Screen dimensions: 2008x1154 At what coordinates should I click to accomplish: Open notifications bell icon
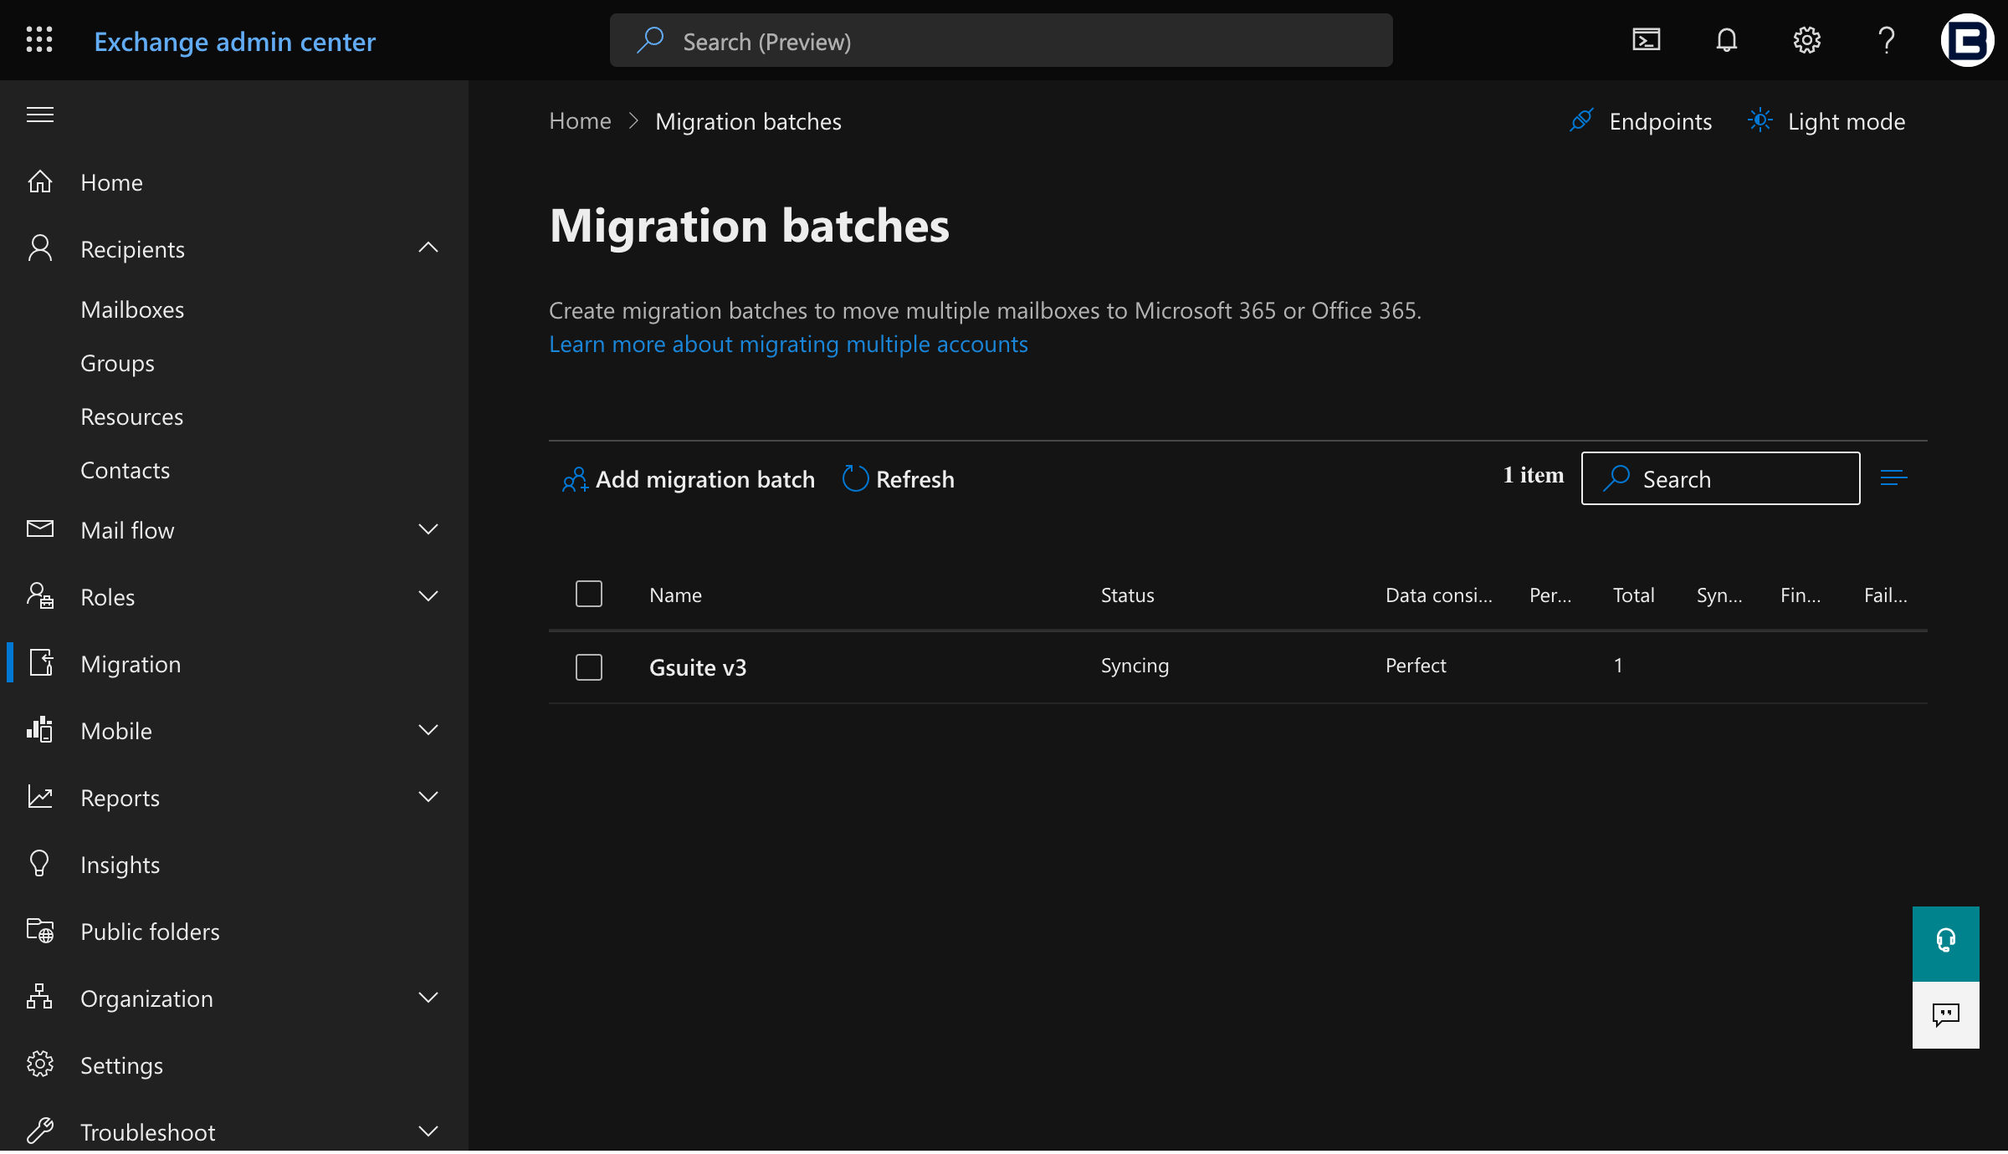click(1726, 39)
